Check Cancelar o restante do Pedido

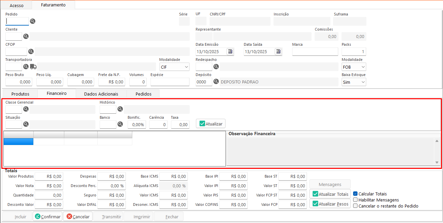355,206
